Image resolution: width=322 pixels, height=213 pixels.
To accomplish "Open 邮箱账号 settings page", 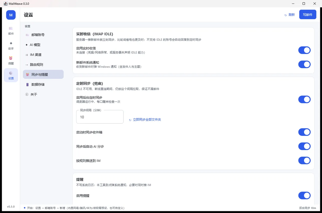I will (43, 35).
